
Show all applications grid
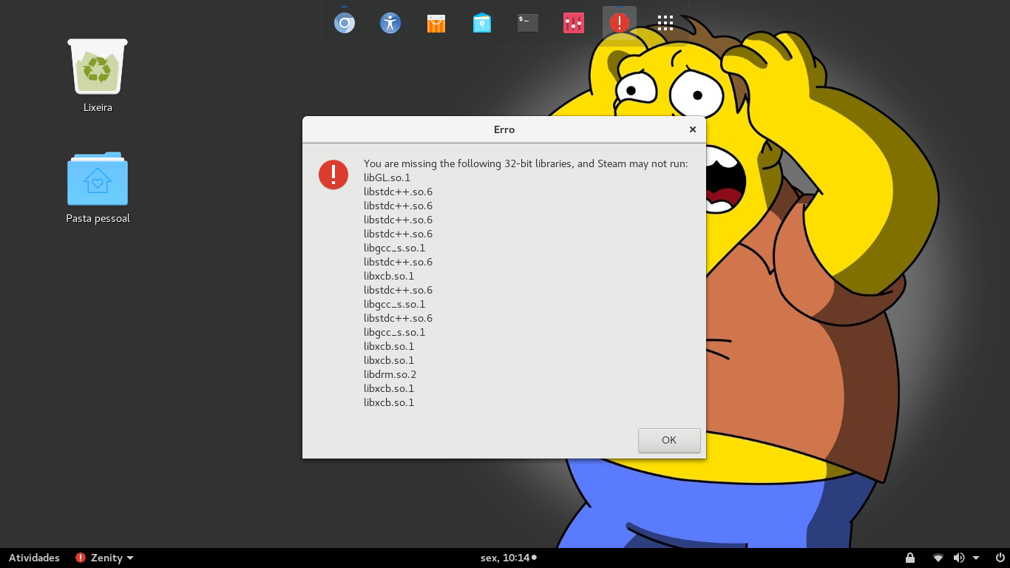(665, 23)
